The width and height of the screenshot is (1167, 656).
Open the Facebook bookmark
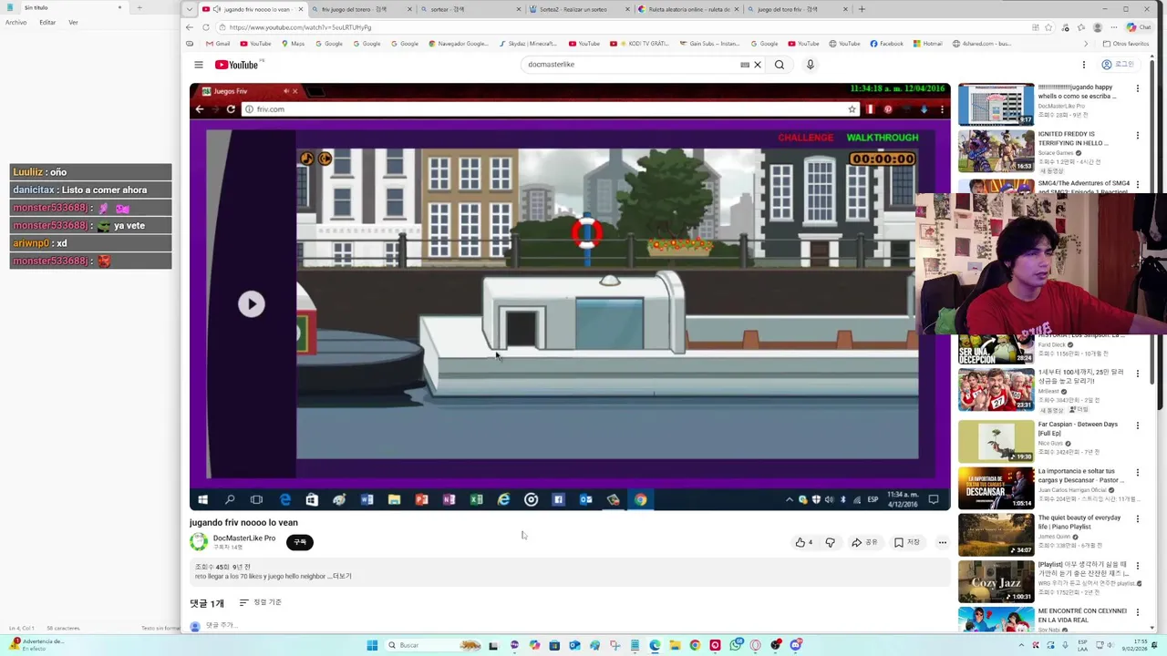pos(886,44)
